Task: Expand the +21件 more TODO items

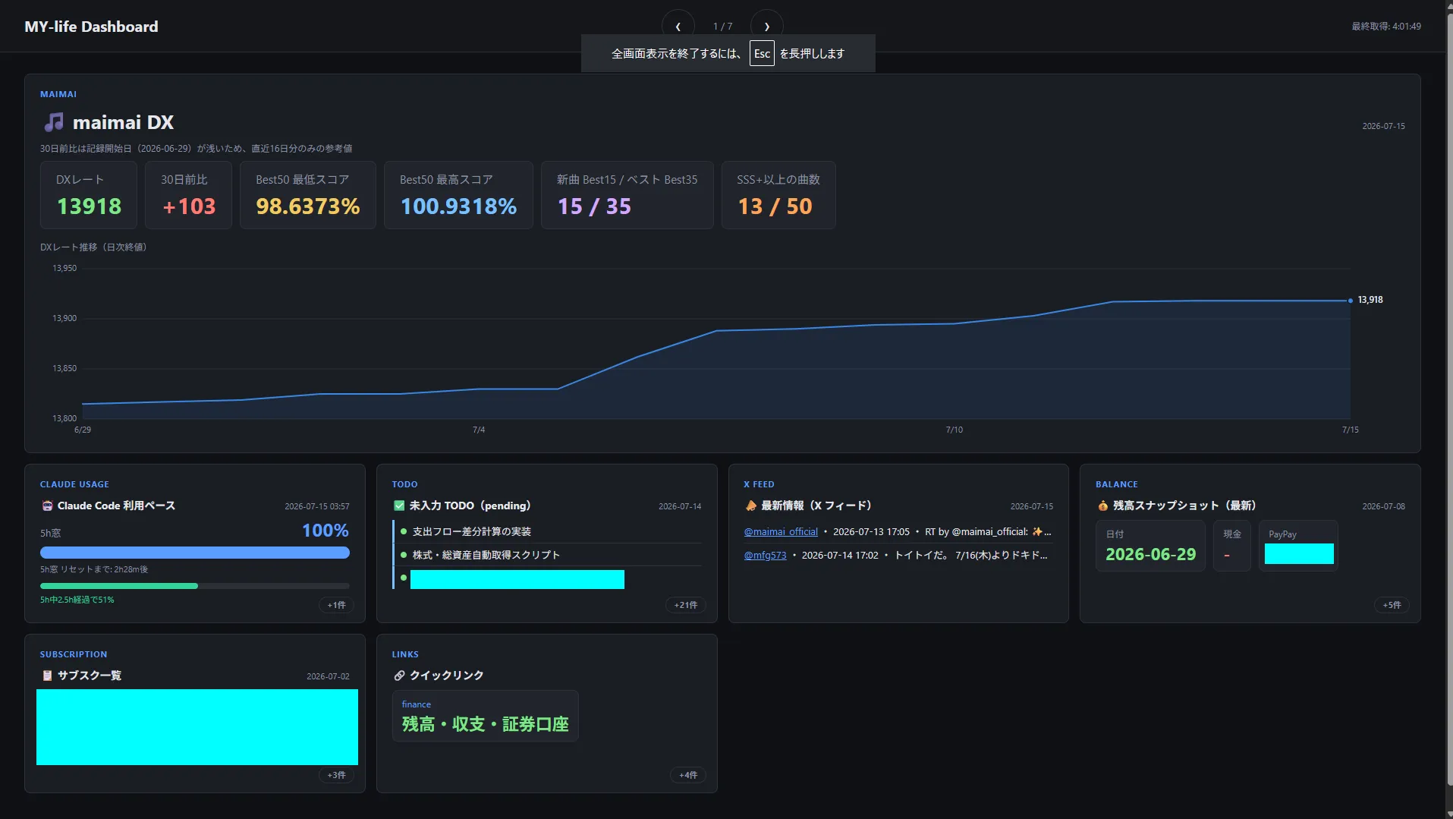Action: (686, 605)
